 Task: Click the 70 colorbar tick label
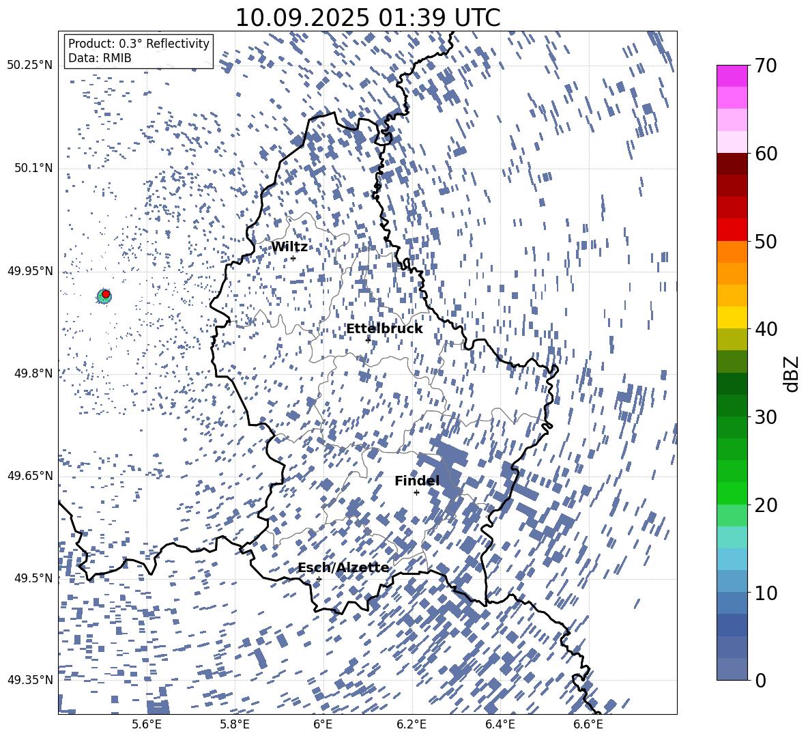coord(765,66)
